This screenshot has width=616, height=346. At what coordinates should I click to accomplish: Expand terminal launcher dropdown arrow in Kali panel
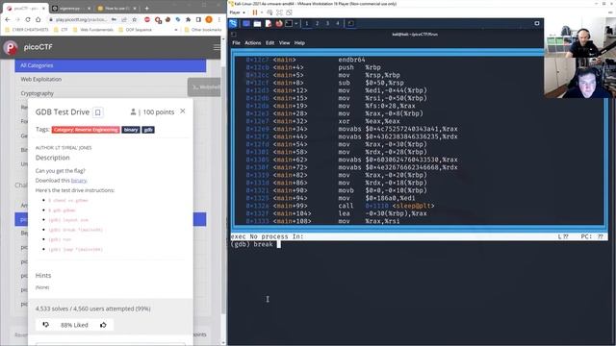coord(296,23)
